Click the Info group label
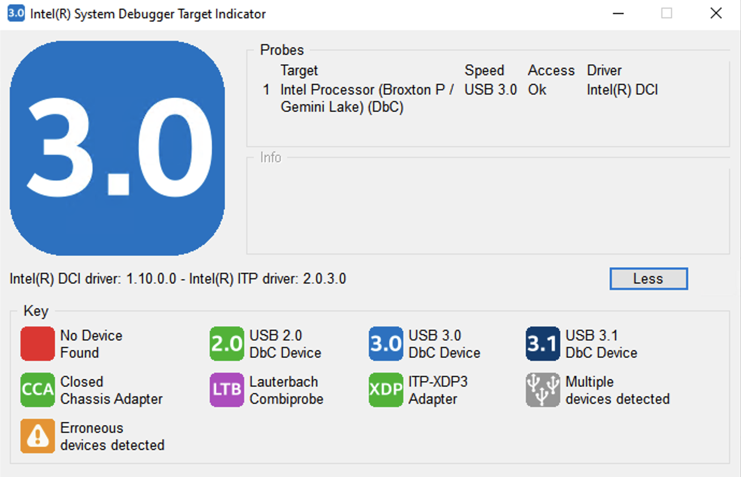 (270, 157)
